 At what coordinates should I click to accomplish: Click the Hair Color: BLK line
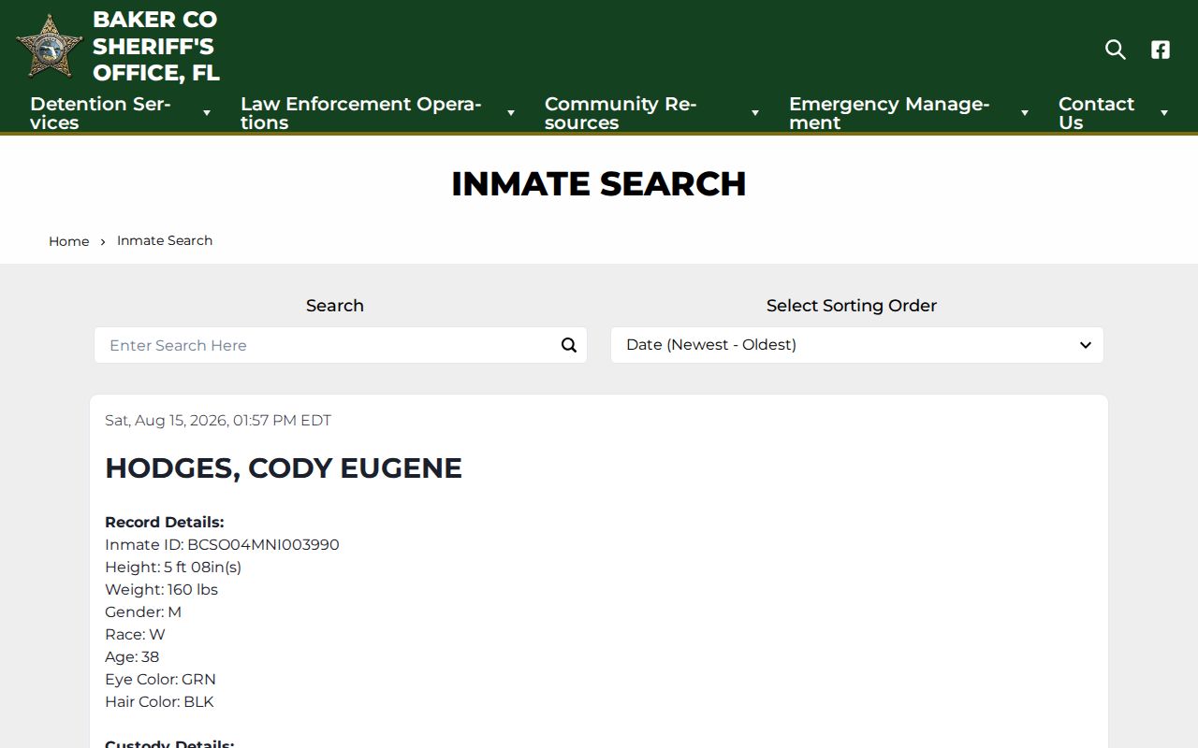click(x=159, y=702)
